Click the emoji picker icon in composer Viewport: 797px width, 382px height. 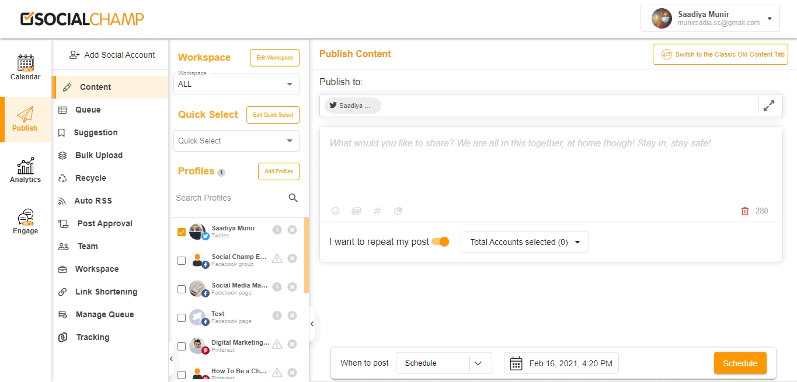coord(335,211)
